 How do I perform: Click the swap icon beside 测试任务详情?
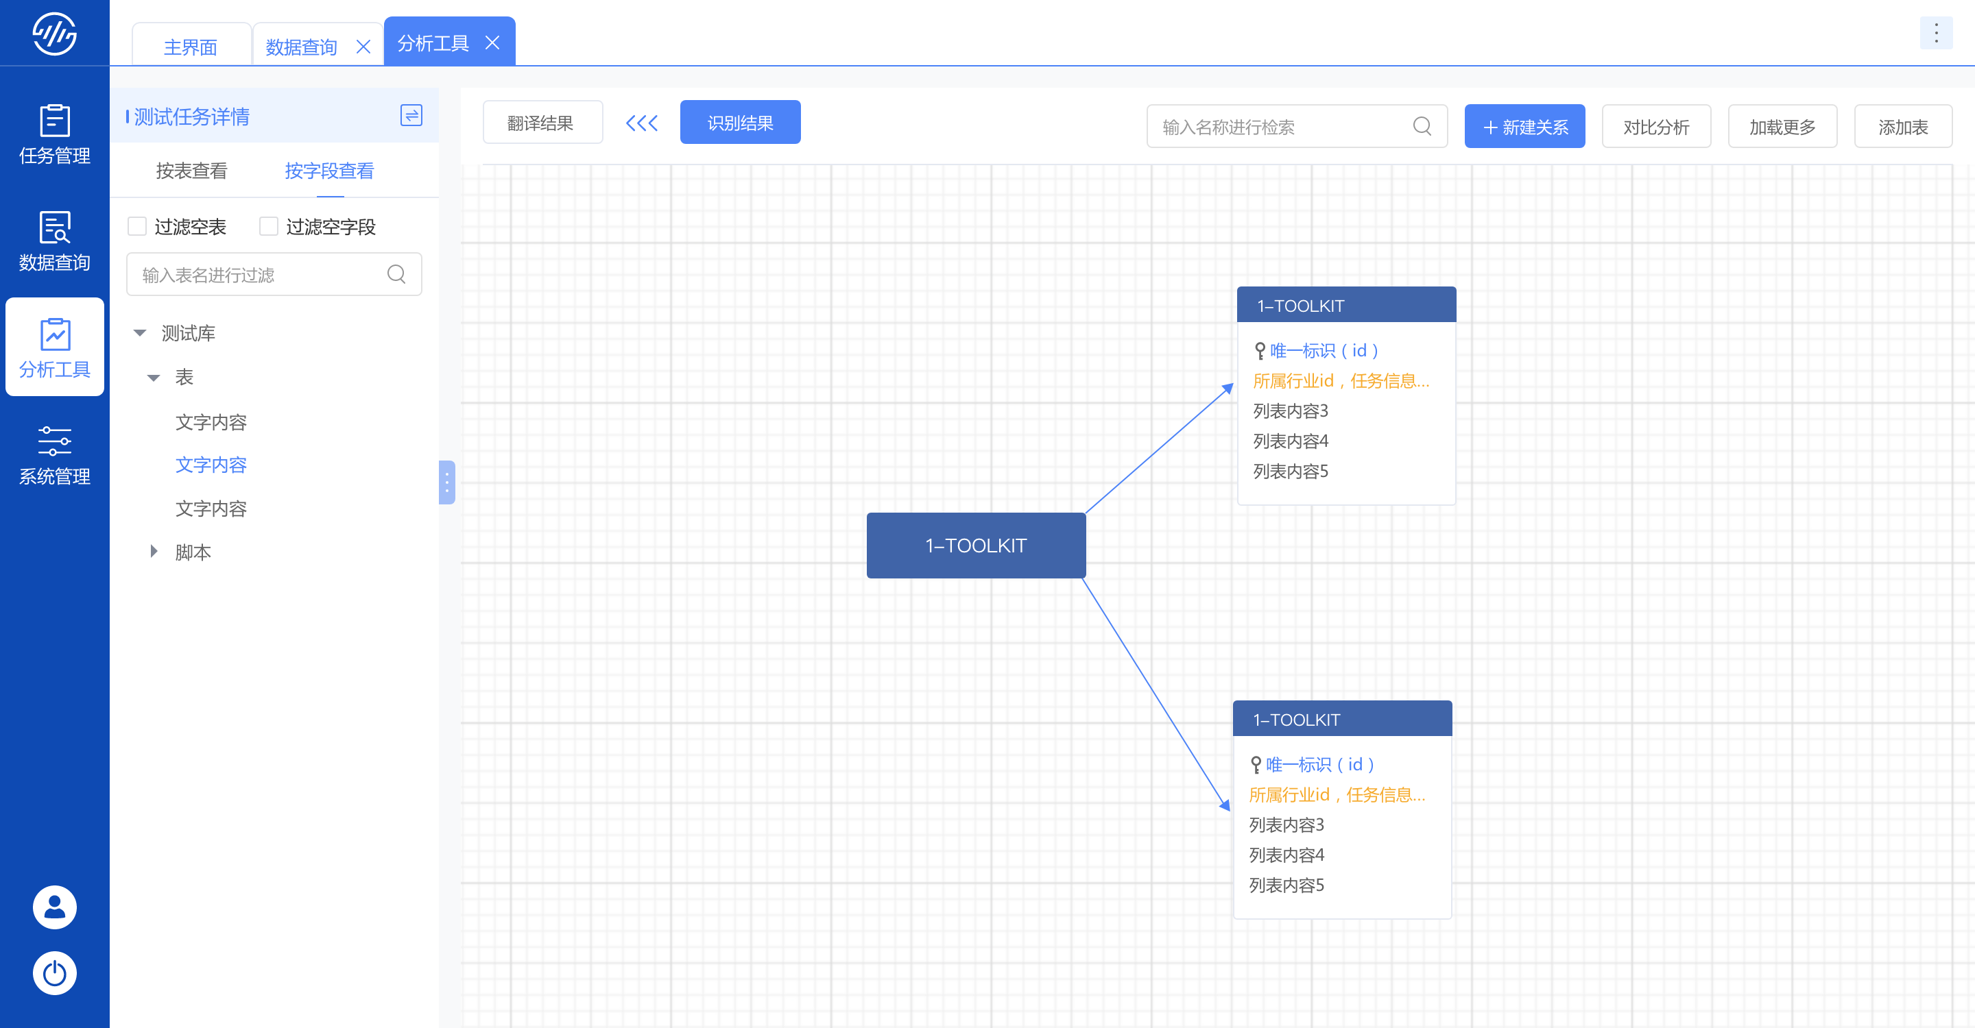(411, 116)
